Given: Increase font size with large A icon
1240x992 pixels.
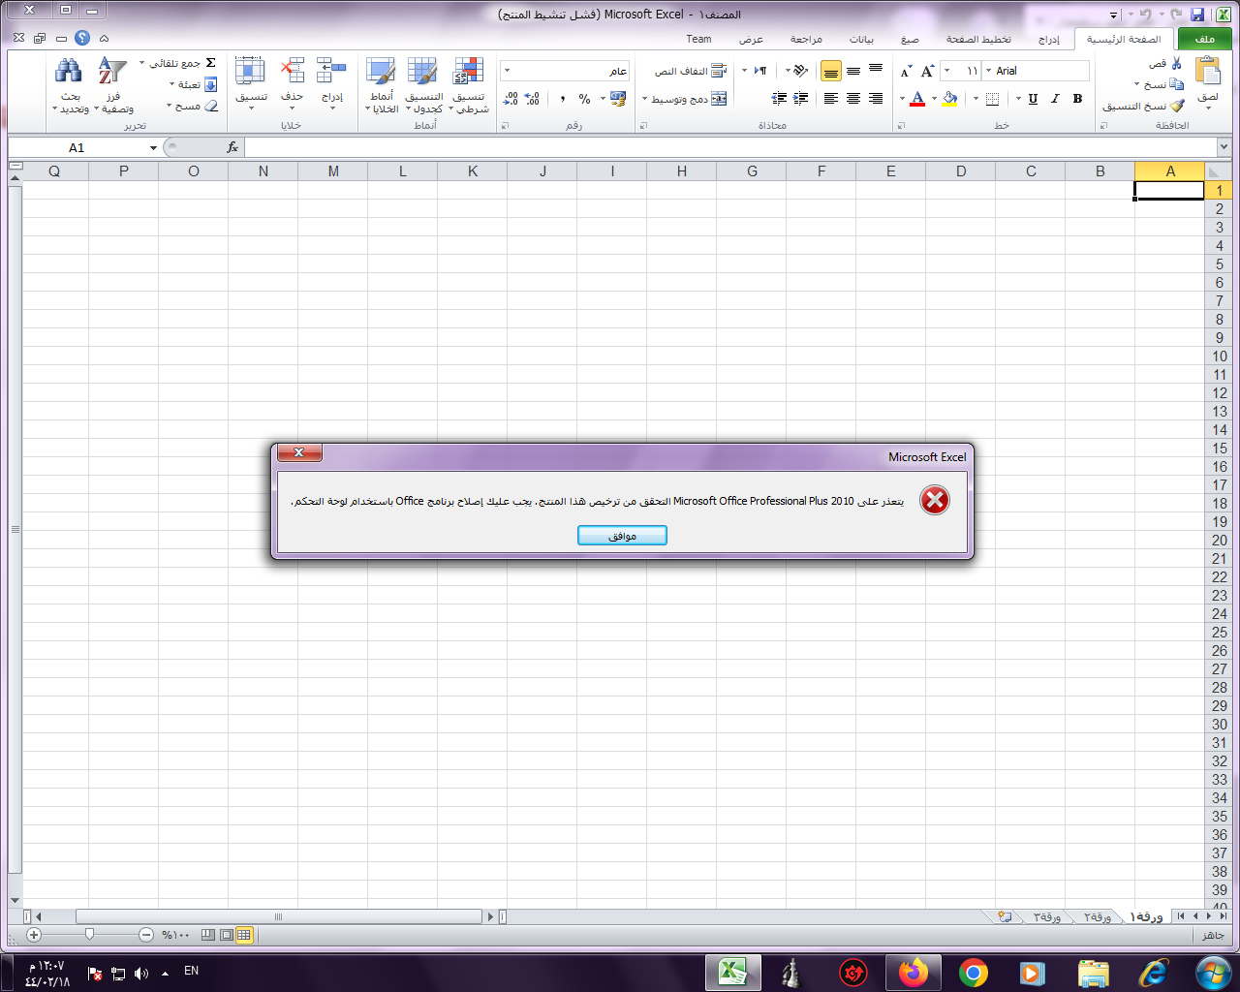Looking at the screenshot, I should 927,71.
